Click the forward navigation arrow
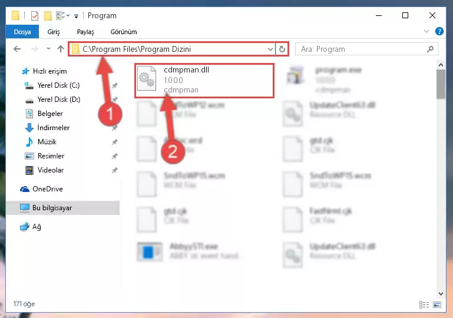This screenshot has height=318, width=453. [34, 49]
